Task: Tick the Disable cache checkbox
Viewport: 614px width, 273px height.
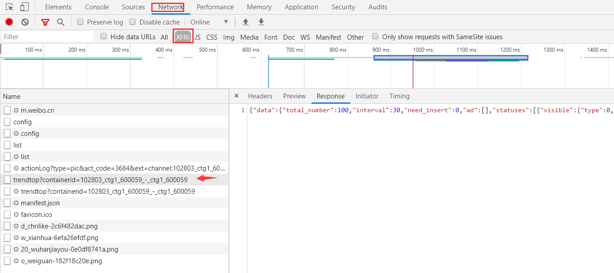Action: click(133, 22)
